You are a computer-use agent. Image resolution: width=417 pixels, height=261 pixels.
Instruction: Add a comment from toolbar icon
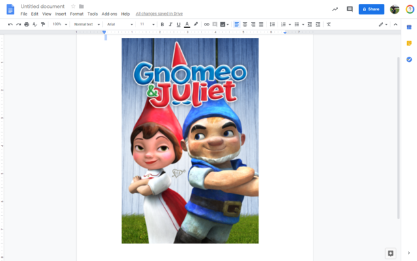(x=215, y=24)
